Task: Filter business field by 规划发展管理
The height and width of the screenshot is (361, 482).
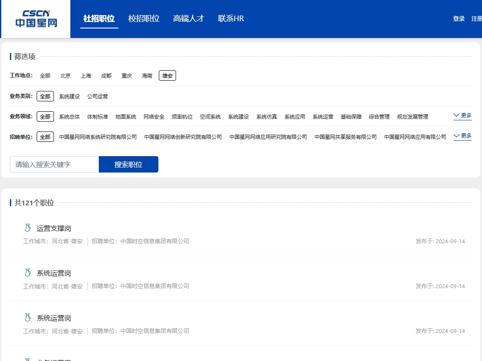Action: (x=413, y=116)
